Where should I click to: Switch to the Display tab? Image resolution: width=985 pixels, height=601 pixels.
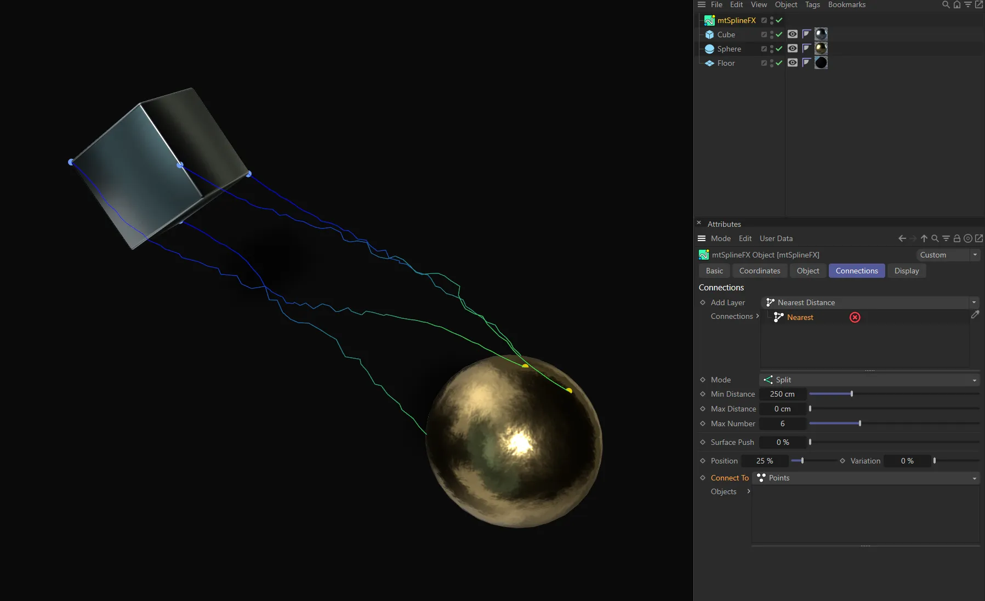(x=906, y=271)
